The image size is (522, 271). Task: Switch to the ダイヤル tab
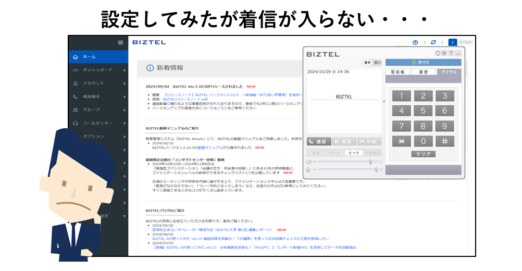449,72
